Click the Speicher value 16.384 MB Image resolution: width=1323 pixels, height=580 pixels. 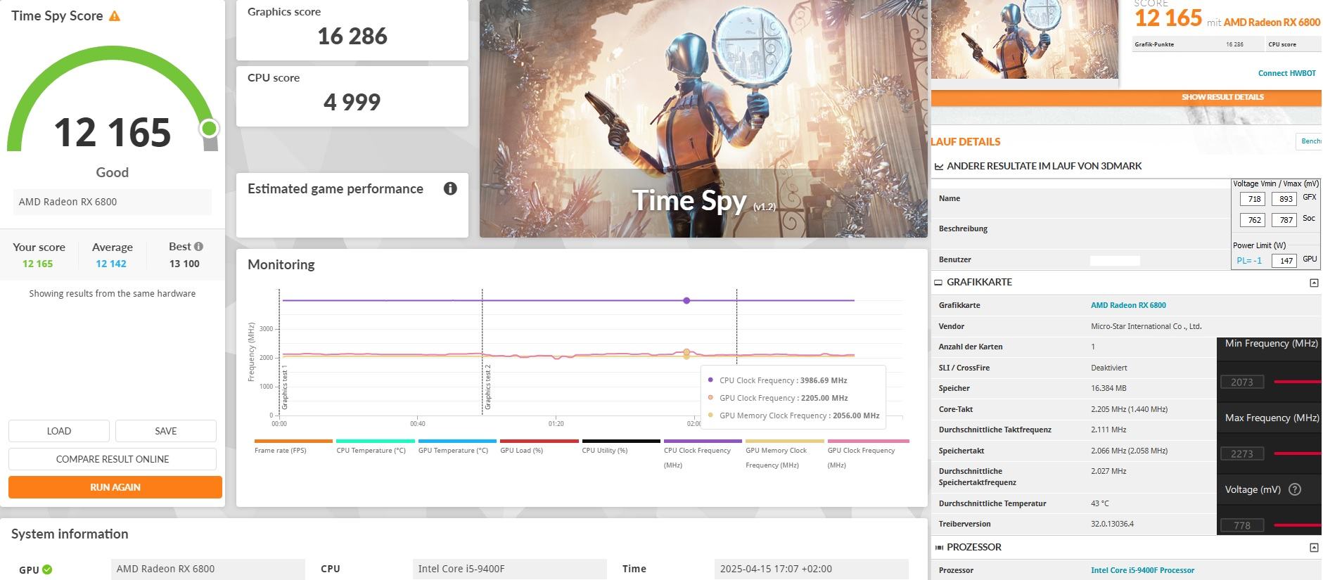1108,388
